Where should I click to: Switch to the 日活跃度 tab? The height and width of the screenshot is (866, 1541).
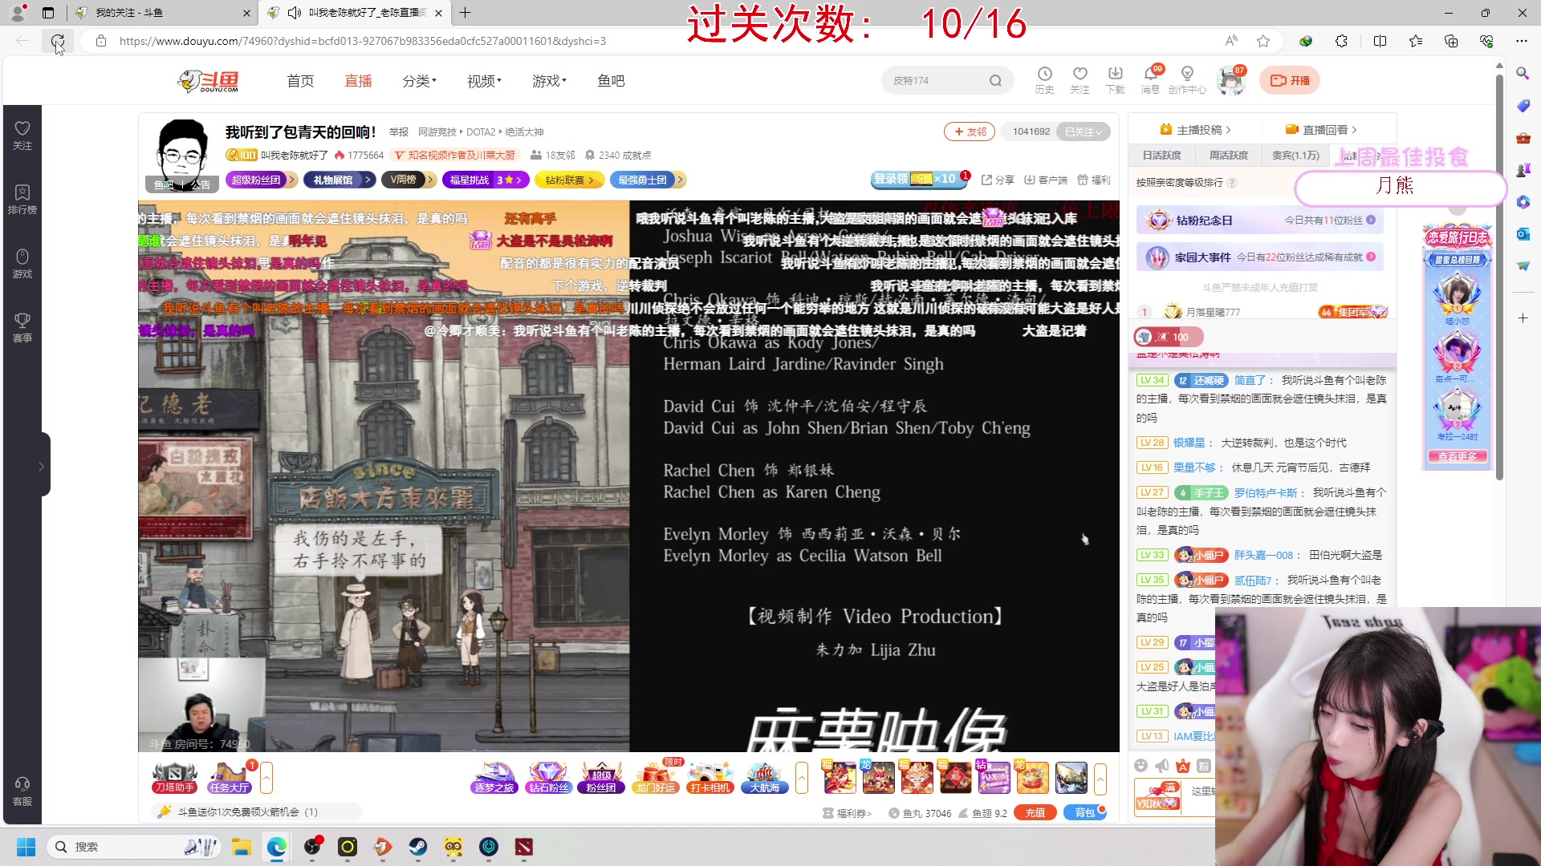point(1161,156)
